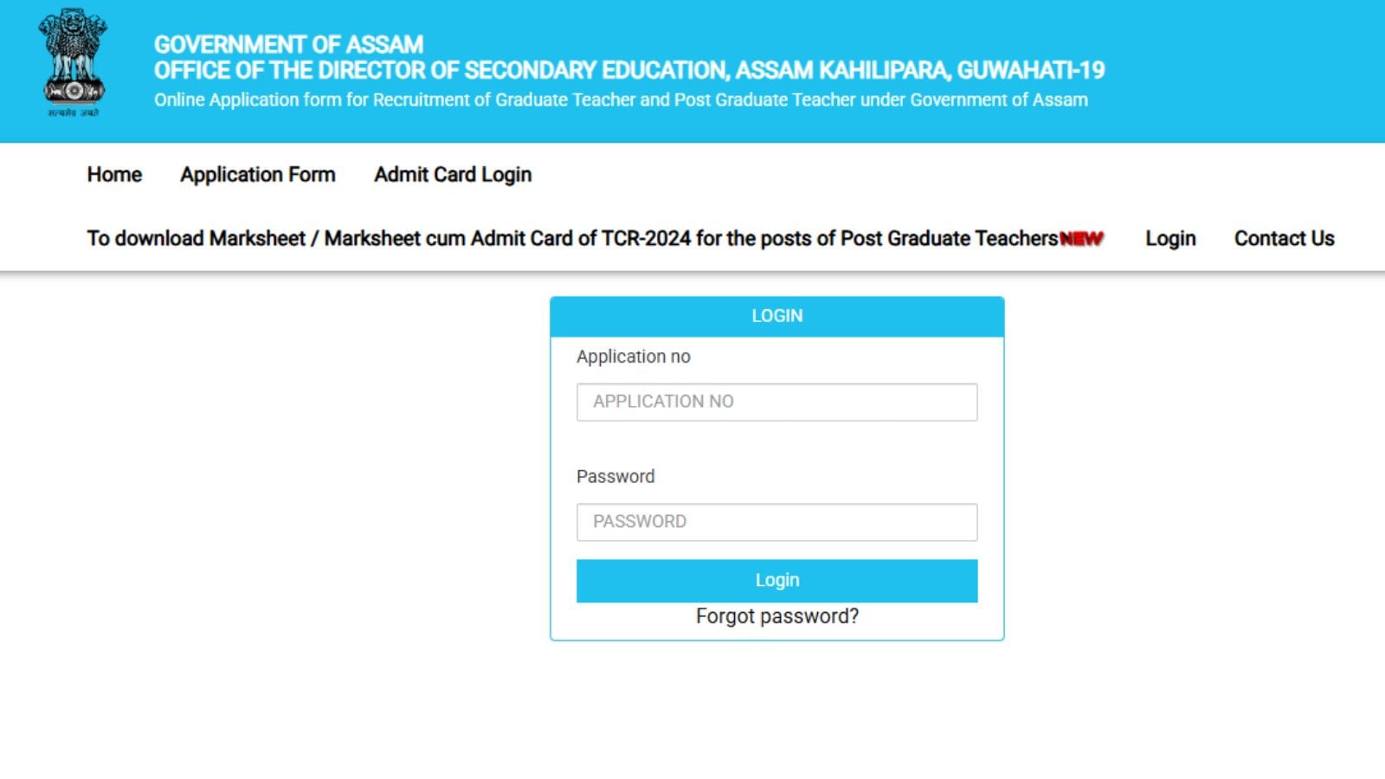Go to the Home page

(114, 175)
